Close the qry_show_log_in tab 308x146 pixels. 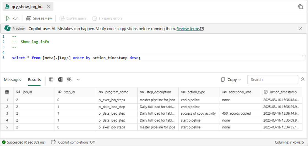(48, 6)
